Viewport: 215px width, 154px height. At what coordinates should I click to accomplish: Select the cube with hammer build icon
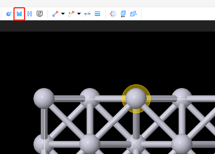[134, 14]
